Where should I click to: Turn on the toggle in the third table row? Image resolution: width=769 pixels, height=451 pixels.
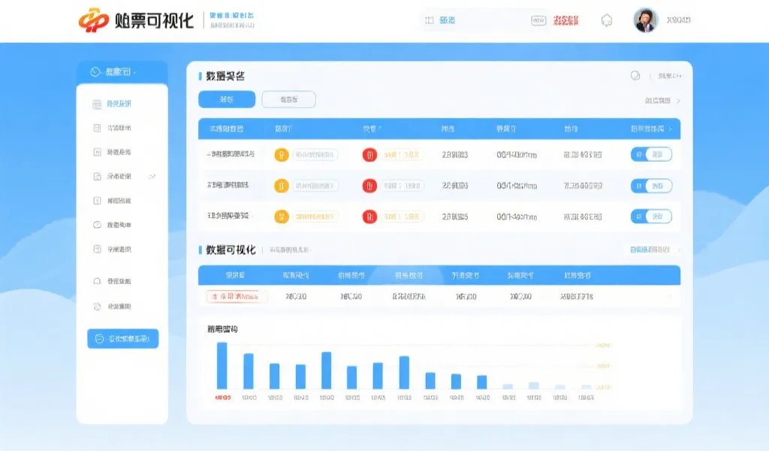click(x=651, y=217)
